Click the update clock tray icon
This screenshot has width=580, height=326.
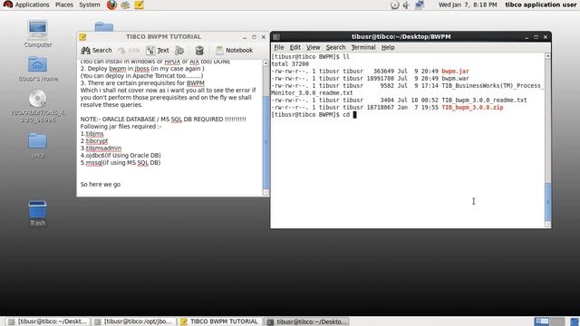coord(395,5)
